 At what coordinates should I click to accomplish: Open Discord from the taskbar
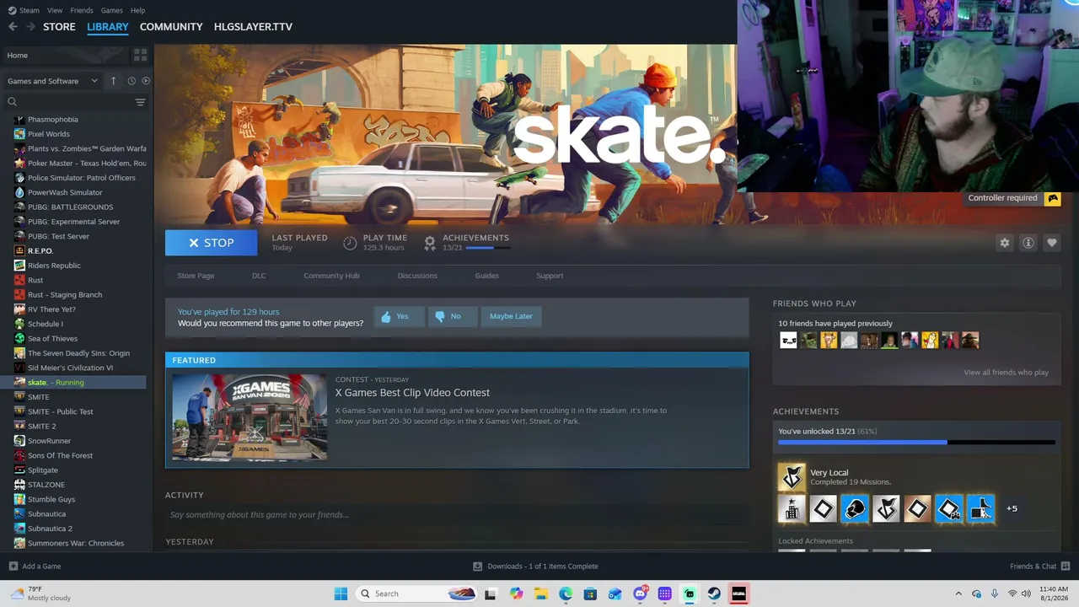(640, 594)
